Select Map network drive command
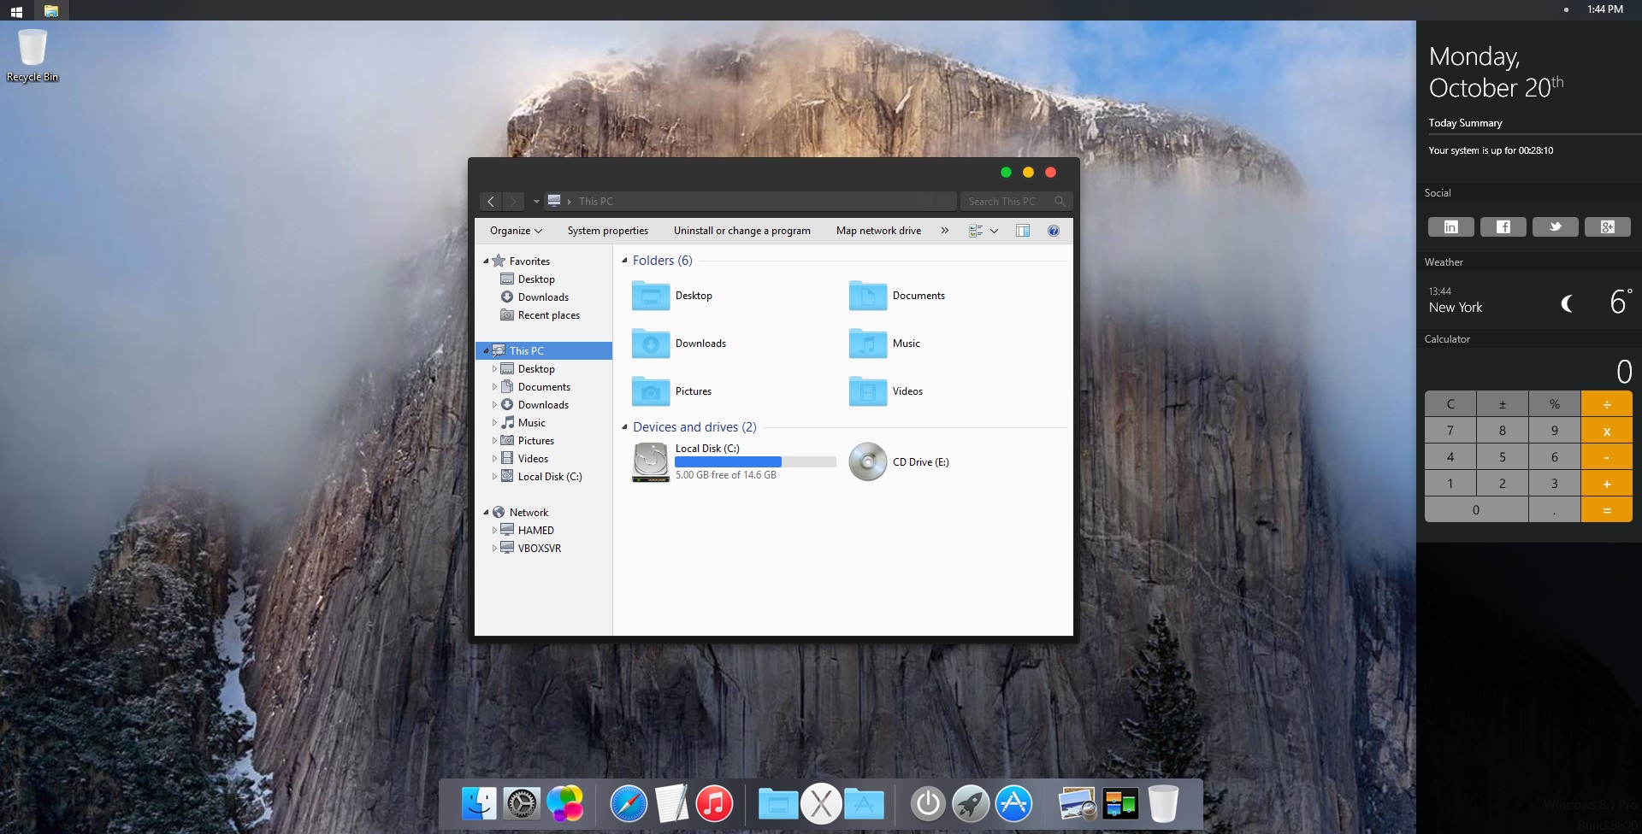 [878, 231]
